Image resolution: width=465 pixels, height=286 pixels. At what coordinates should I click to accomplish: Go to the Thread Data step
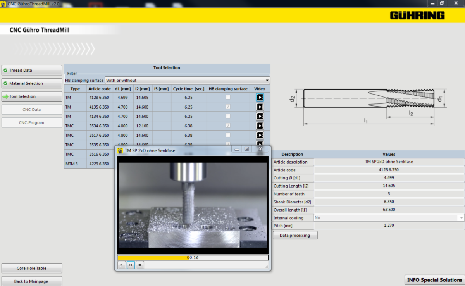click(x=32, y=70)
